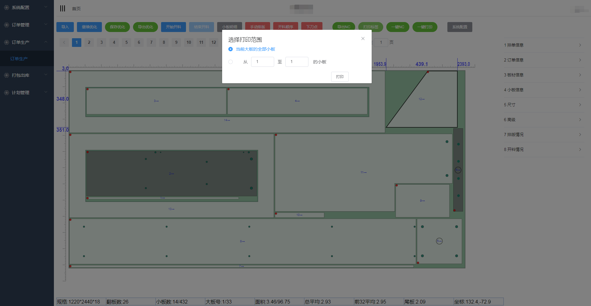Go to page 5 in pagination

click(x=126, y=43)
